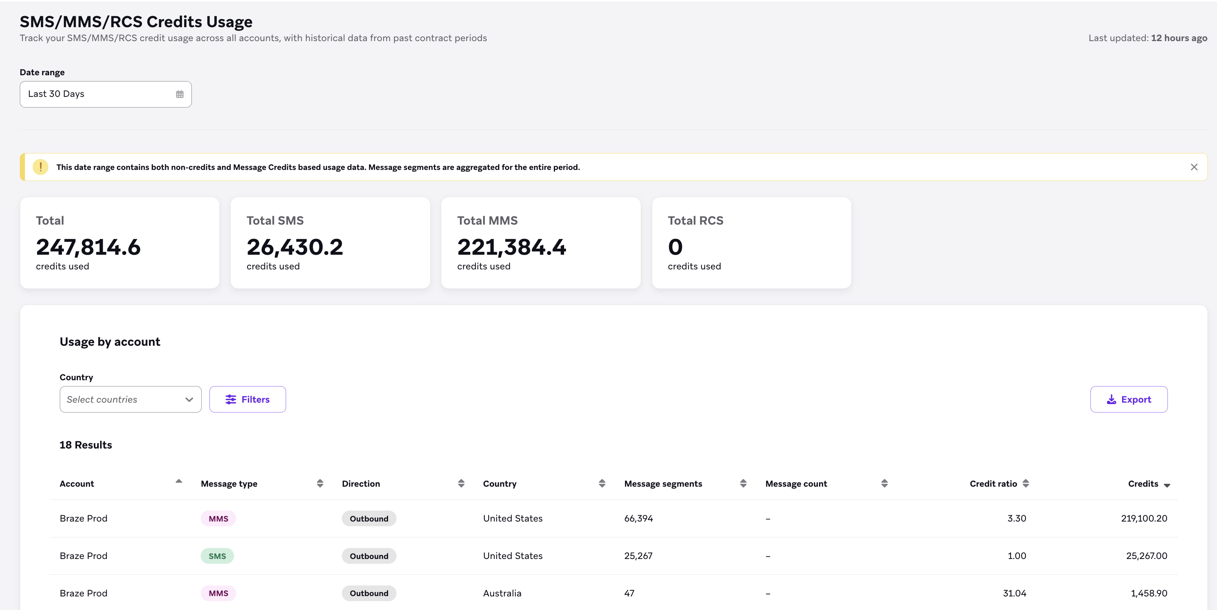Screen dimensions: 1217x610
Task: Open the Select countries dropdown
Action: coord(131,400)
